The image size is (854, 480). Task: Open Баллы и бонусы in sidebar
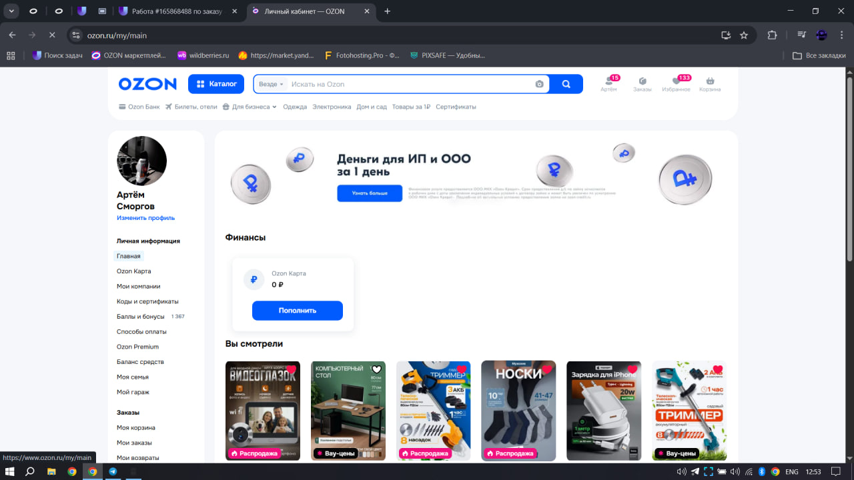point(141,317)
